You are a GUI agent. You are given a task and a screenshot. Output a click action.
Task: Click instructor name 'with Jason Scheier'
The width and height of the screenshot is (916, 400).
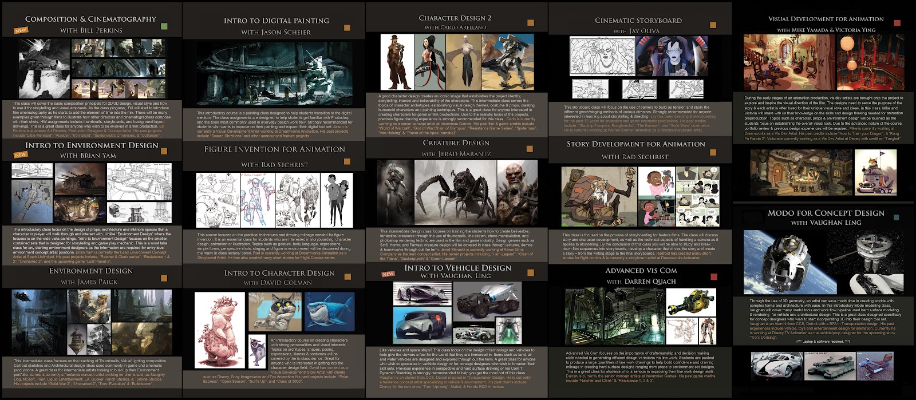pyautogui.click(x=277, y=32)
